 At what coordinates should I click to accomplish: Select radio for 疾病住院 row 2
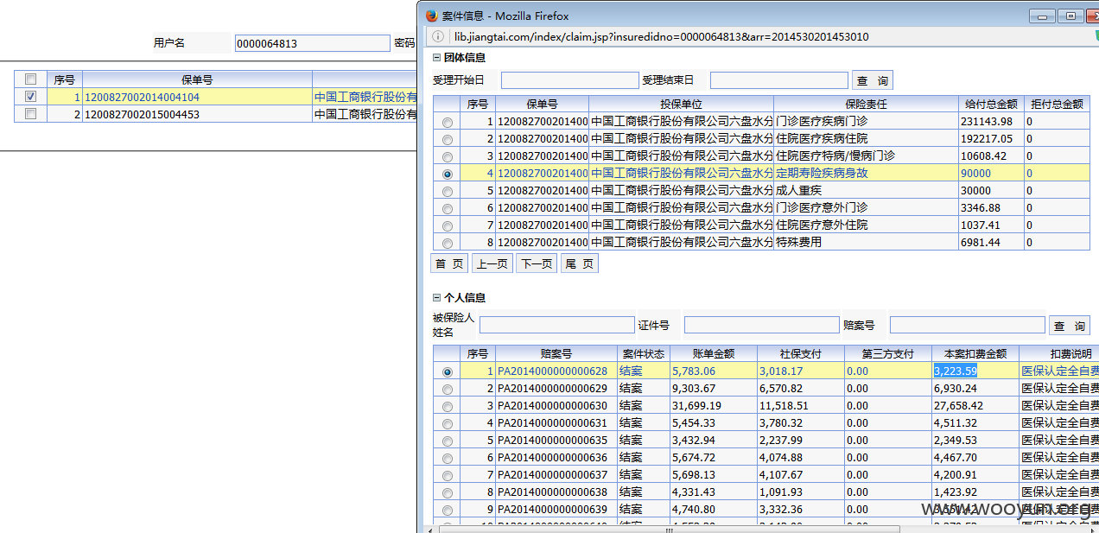(447, 140)
